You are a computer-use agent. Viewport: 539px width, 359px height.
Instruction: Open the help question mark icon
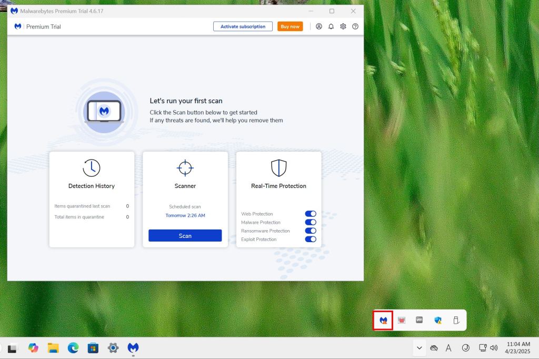(355, 26)
